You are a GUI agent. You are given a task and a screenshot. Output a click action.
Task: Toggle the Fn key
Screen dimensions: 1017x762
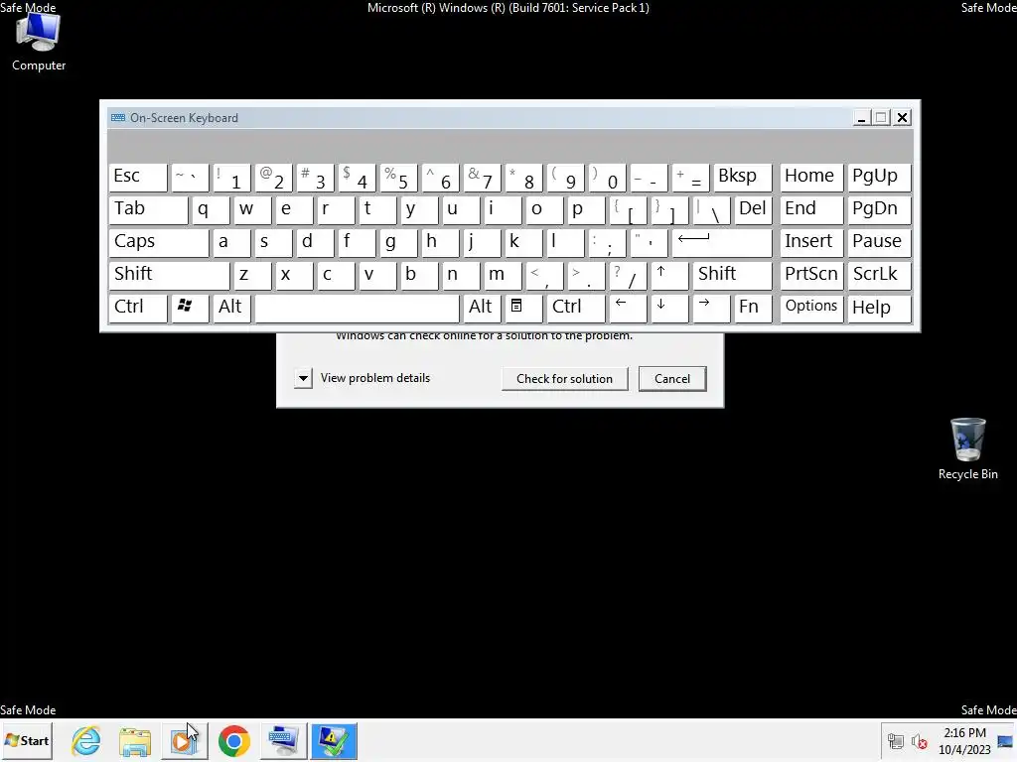click(753, 308)
